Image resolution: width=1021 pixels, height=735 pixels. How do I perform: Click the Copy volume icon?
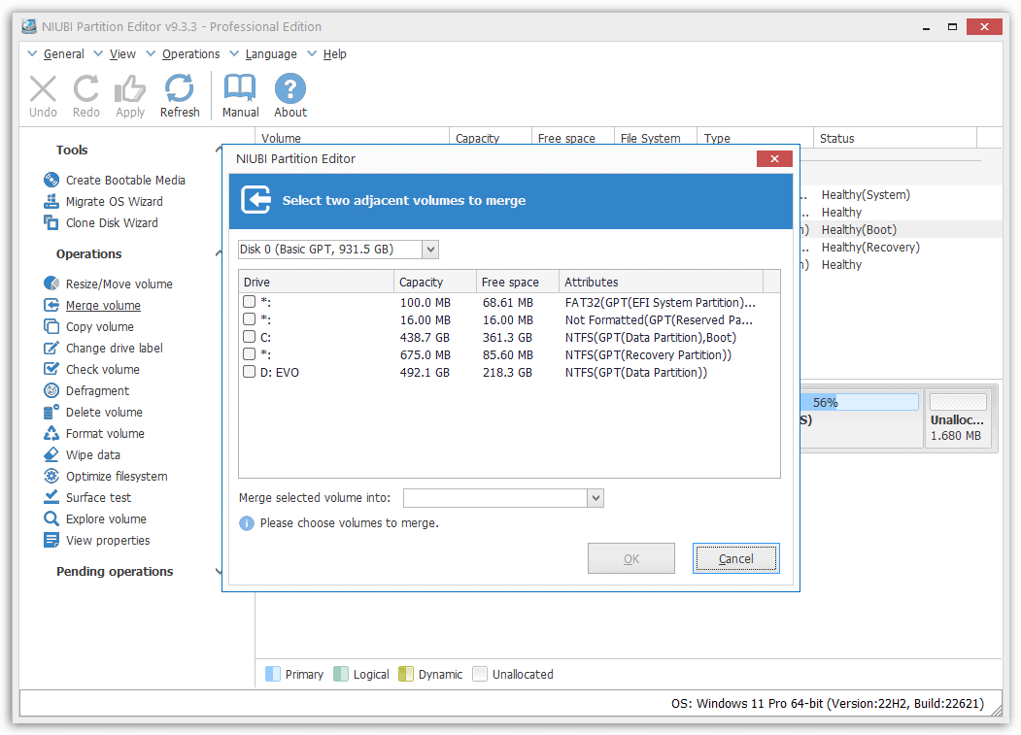51,326
